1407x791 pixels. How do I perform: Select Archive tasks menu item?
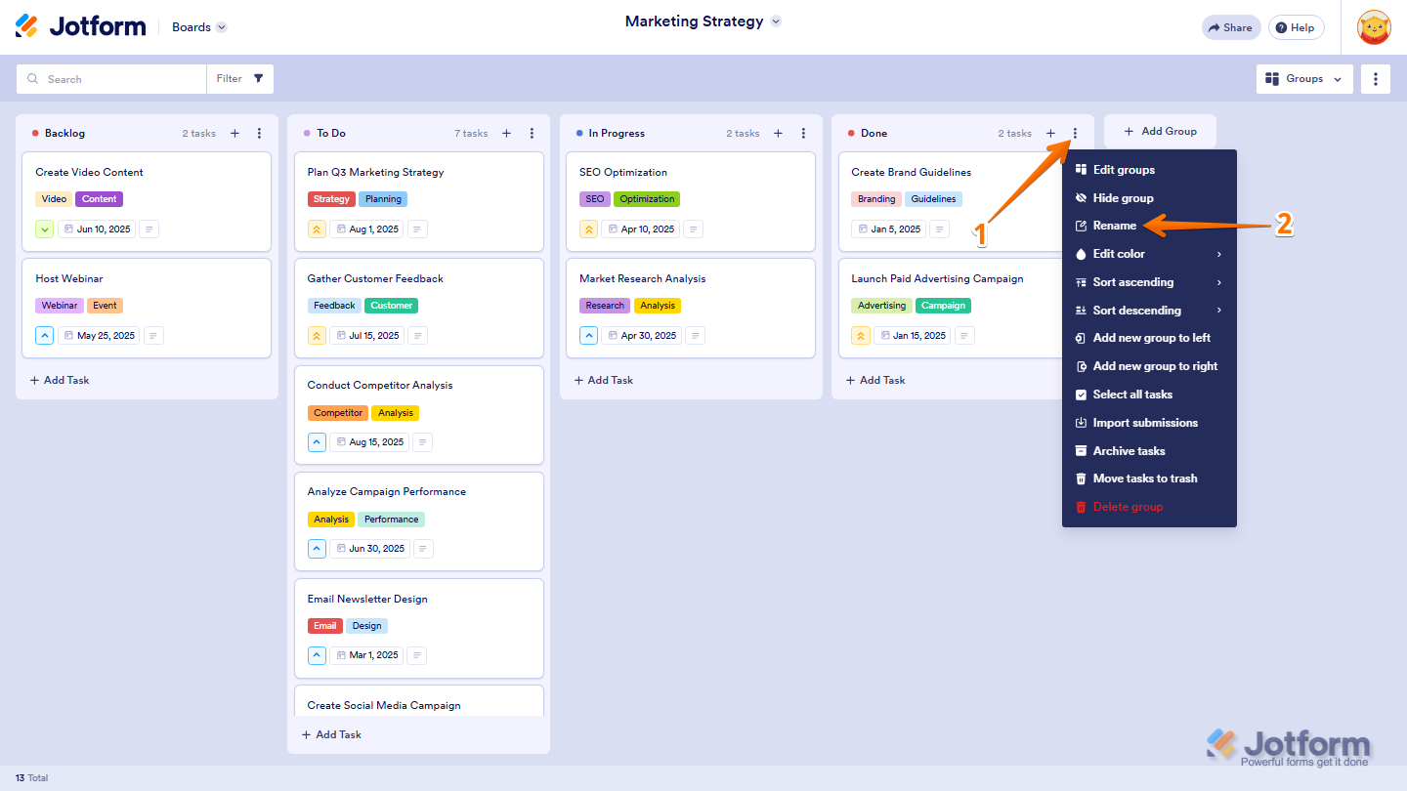point(1149,451)
